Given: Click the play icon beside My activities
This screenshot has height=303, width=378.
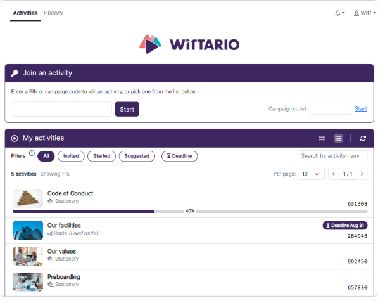Looking at the screenshot, I should [15, 138].
